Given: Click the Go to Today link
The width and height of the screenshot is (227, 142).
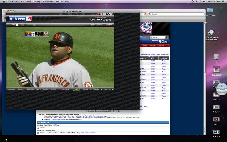Looking at the screenshot, I should point(156,54).
